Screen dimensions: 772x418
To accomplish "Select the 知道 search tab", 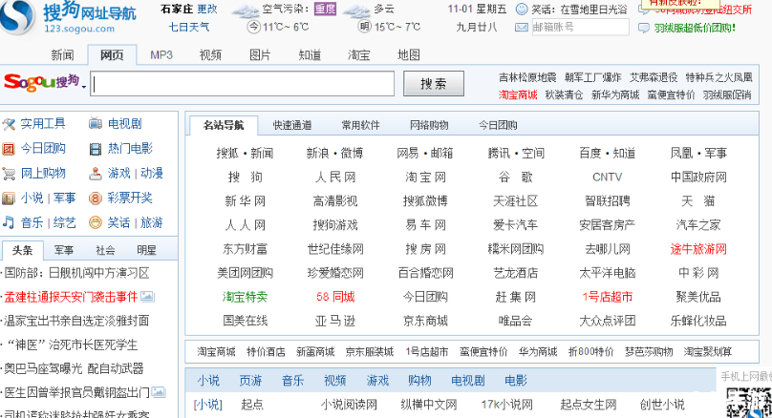I will pyautogui.click(x=310, y=55).
